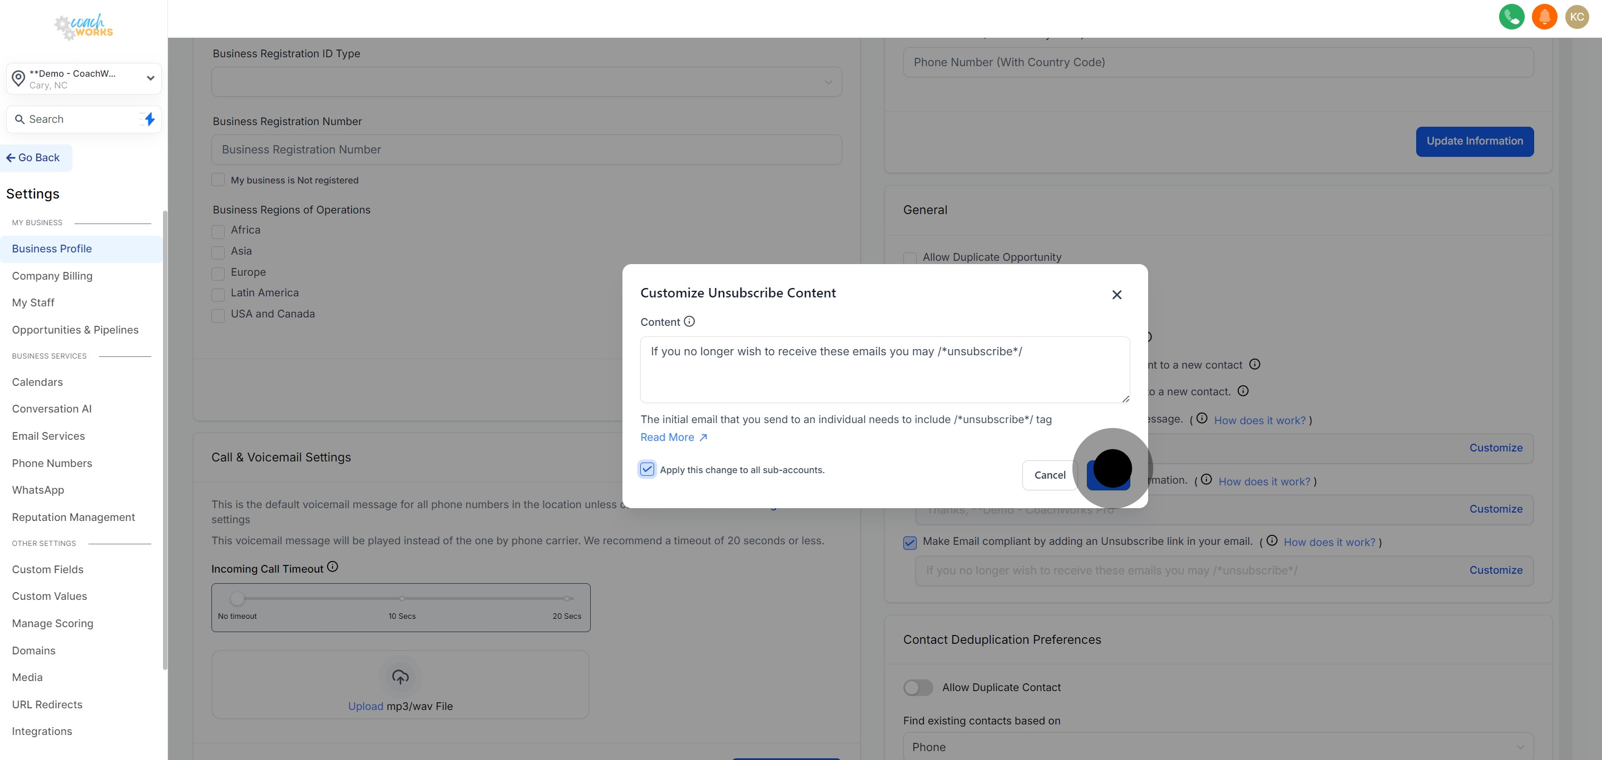1602x760 pixels.
Task: Click Cancel in the unsubscribe dialog
Action: [1049, 475]
